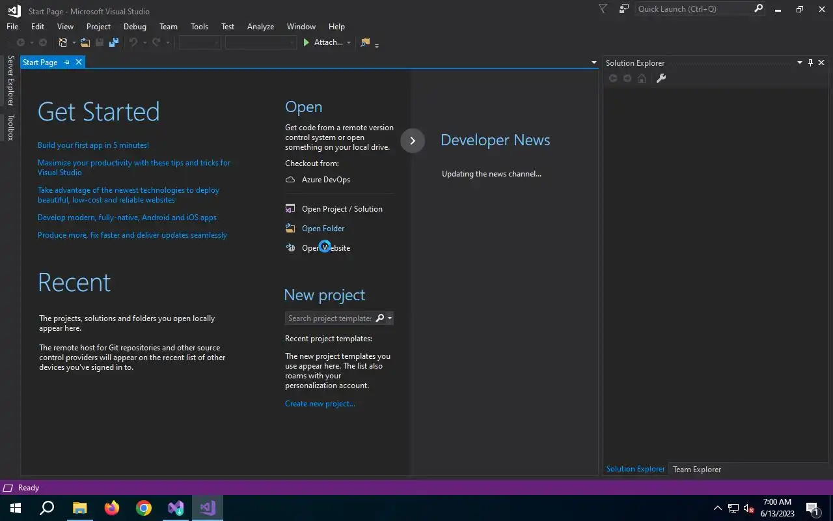Toggle pin on Start Page tab
Viewport: 833px width, 521px height.
pos(66,62)
